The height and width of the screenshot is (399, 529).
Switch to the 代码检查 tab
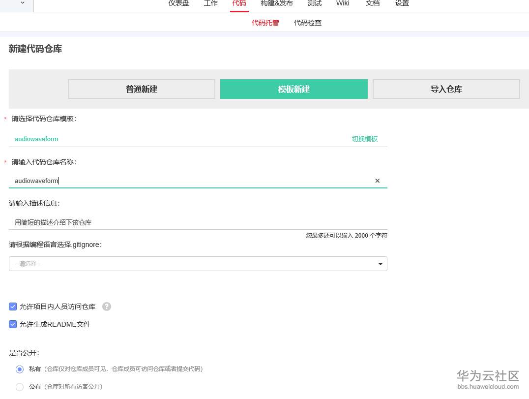tap(307, 22)
